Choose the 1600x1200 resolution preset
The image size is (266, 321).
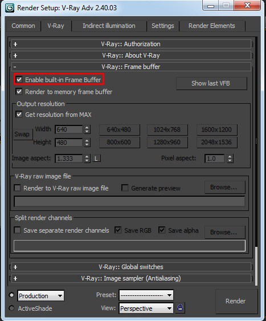pyautogui.click(x=216, y=129)
